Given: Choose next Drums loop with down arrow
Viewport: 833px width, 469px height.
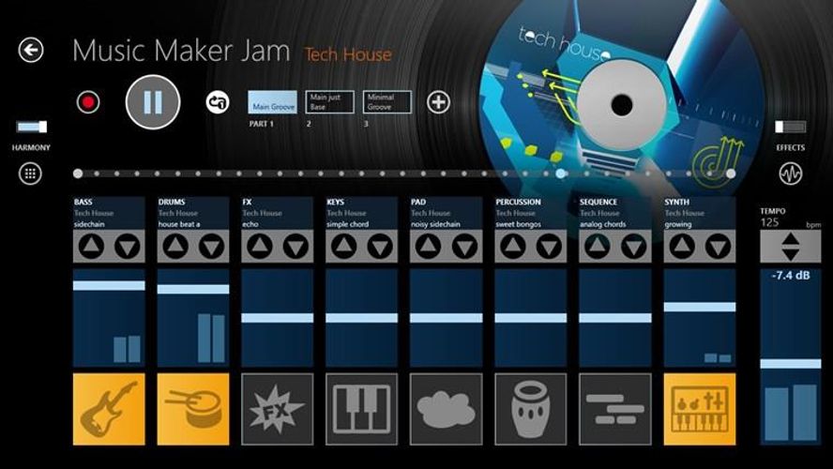Looking at the screenshot, I should pos(211,247).
